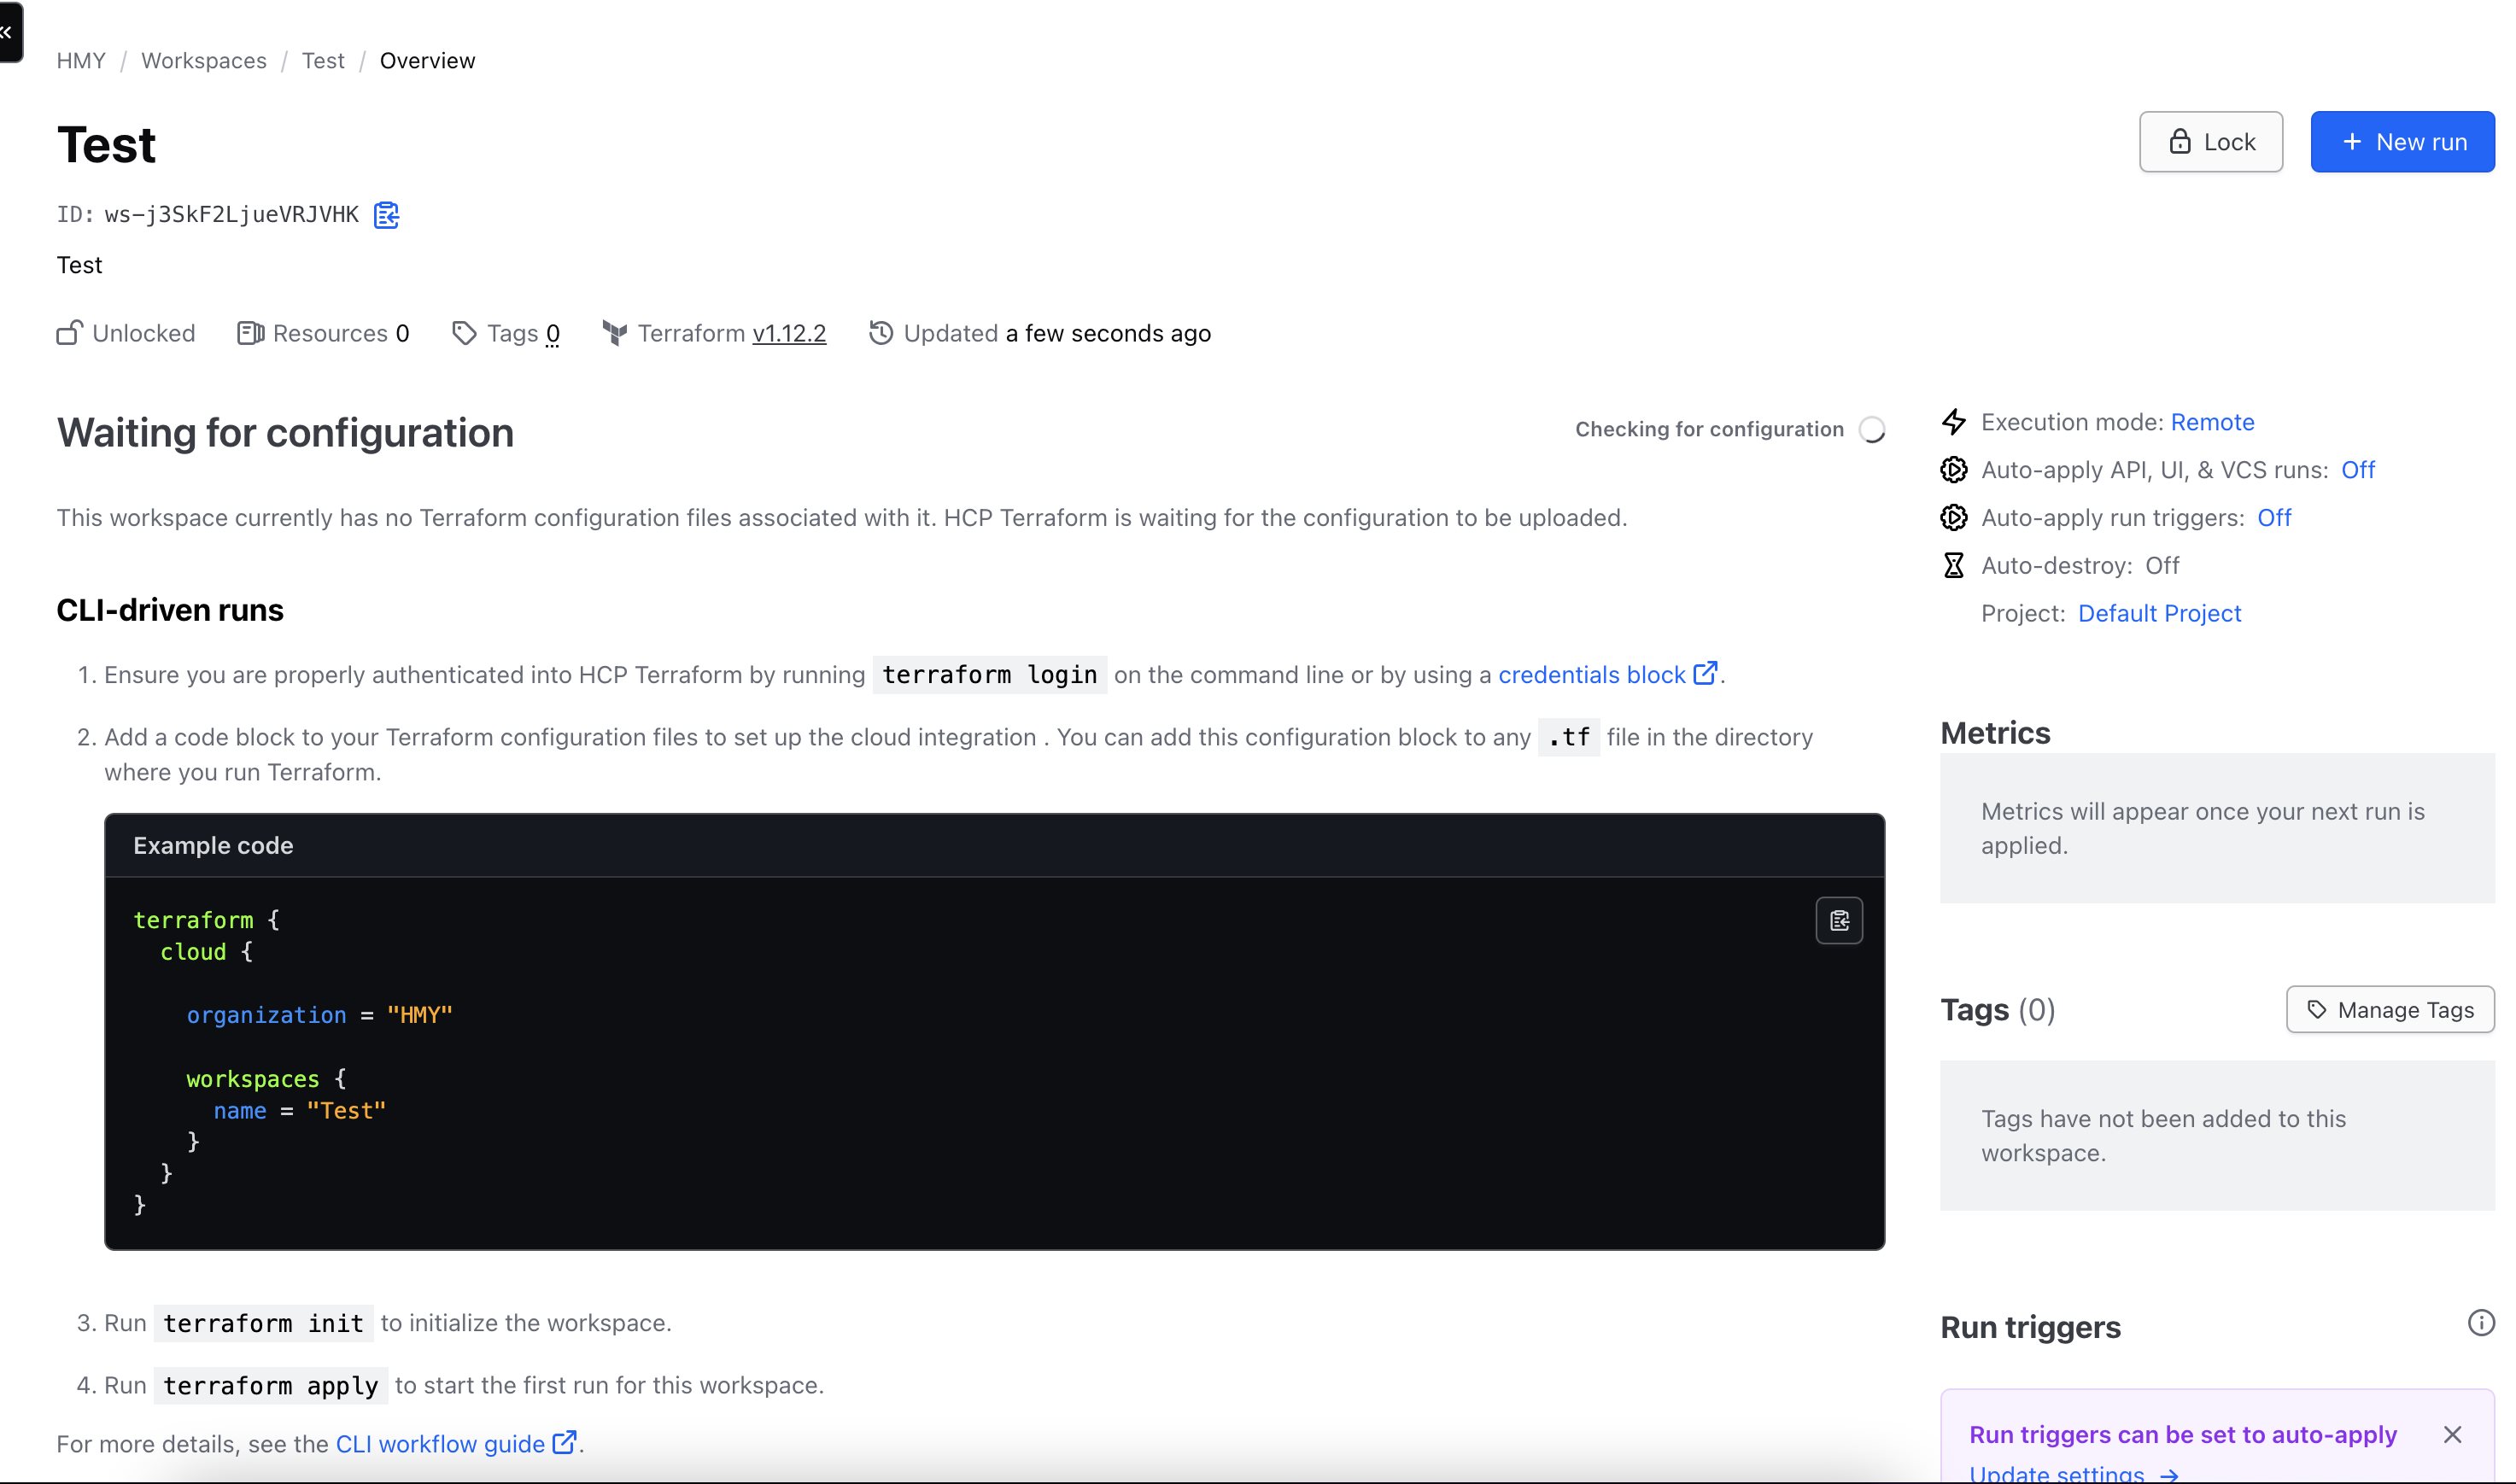Open the Tags count 0 link

(x=552, y=334)
